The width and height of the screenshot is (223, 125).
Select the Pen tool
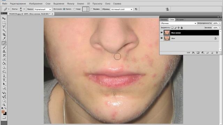[4, 76]
